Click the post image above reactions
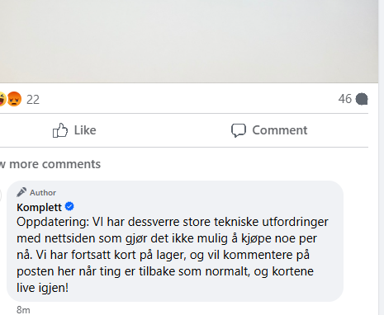384x315 pixels. click(x=189, y=41)
